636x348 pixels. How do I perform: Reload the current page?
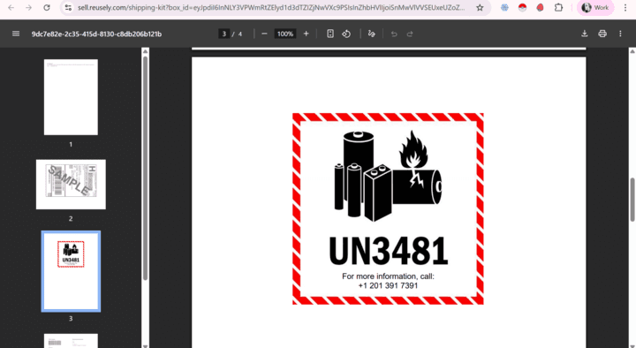[47, 8]
